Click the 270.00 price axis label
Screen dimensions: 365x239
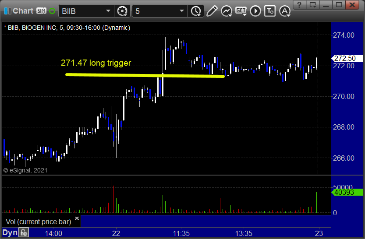click(344, 96)
